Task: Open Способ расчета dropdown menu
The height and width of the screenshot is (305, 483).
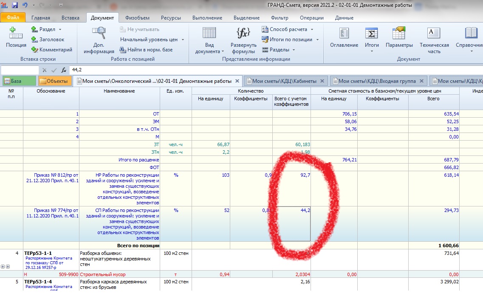Action: (x=311, y=29)
